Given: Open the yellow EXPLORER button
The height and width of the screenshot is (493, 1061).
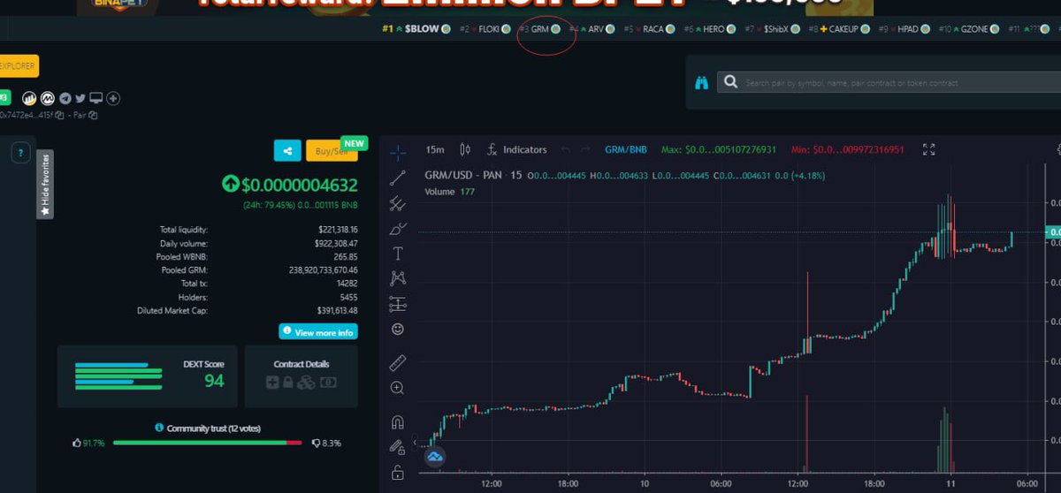Looking at the screenshot, I should point(18,66).
